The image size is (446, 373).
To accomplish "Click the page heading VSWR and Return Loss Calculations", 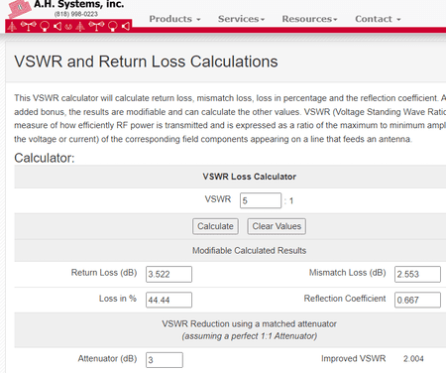I will 146,62.
